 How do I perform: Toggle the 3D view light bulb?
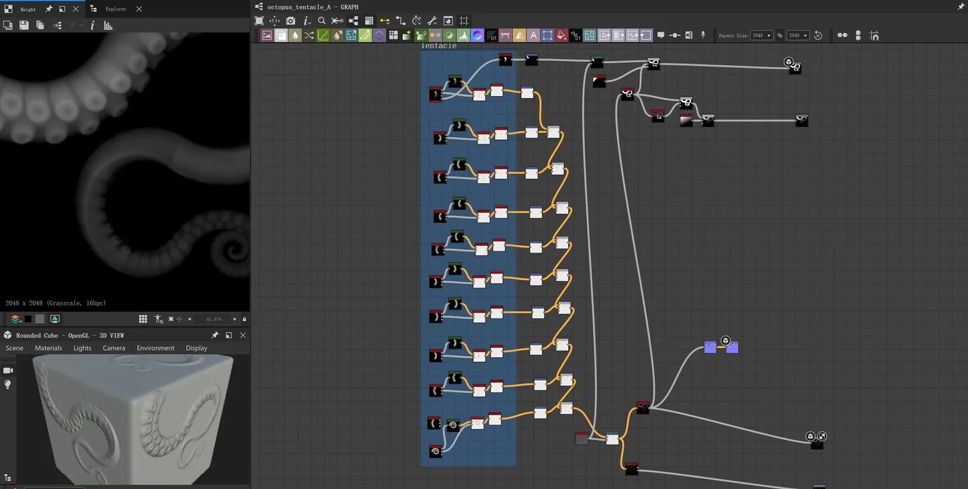tap(8, 384)
